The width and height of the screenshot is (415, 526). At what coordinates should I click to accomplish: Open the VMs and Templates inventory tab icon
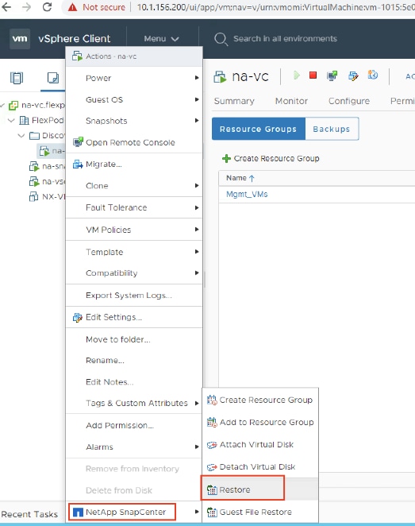(x=53, y=78)
